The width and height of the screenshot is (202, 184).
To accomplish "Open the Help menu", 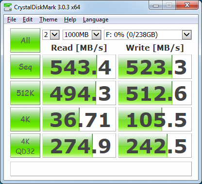I will click(70, 19).
